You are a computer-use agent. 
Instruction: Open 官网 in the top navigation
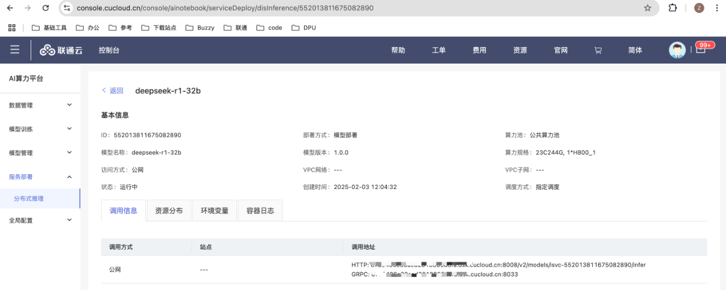click(x=560, y=50)
